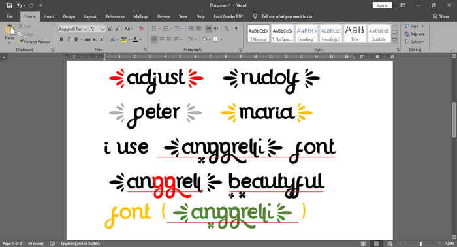
Task: Apply superscript formatting
Action: 102,39
